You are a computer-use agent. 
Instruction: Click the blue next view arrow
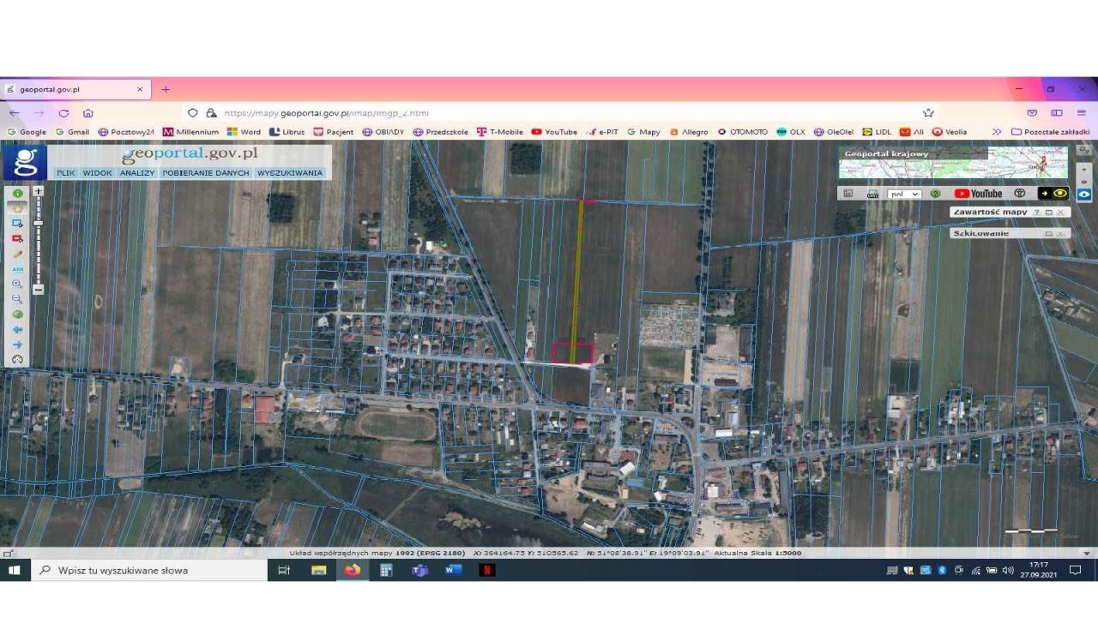click(x=17, y=344)
